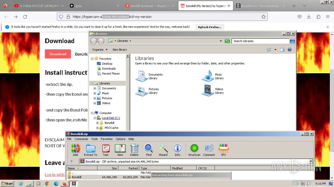Expand Explorer address bar history dropdown
This screenshot has height=187, width=334.
tap(221, 41)
